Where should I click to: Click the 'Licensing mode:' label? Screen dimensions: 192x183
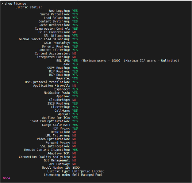click(57, 175)
